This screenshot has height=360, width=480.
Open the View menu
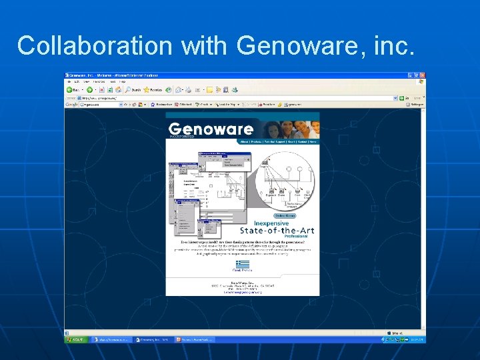coord(86,82)
